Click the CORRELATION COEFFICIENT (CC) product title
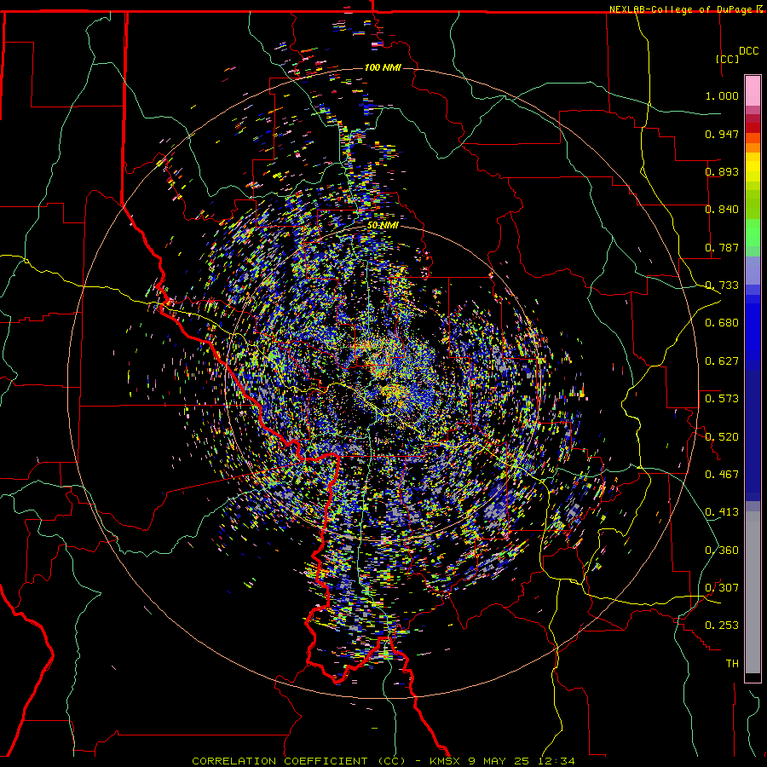The width and height of the screenshot is (767, 767). point(298,761)
